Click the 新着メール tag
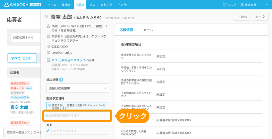This screenshot has height=139, width=272. click(17, 88)
